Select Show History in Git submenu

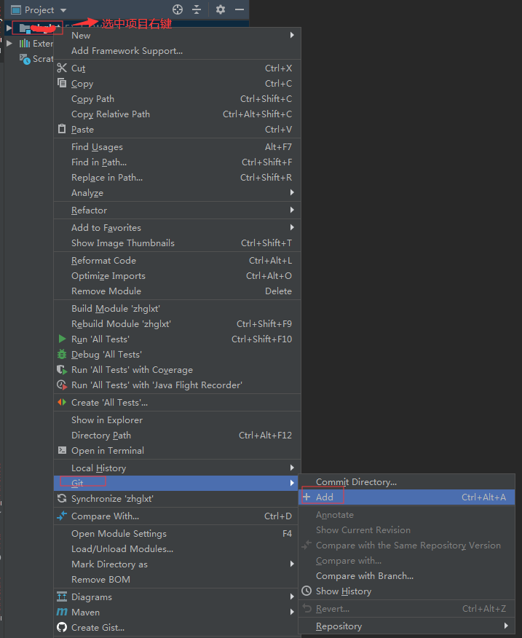click(x=342, y=591)
